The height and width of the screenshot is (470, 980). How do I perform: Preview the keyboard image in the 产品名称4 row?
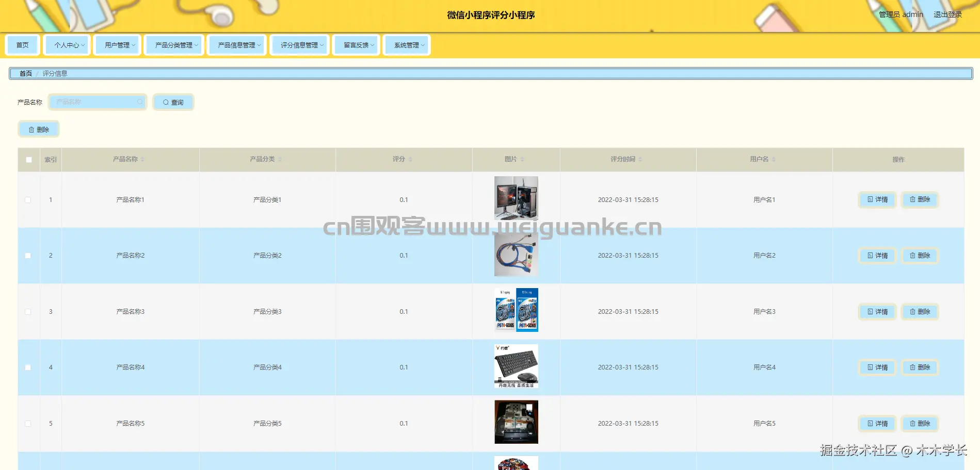[516, 366]
